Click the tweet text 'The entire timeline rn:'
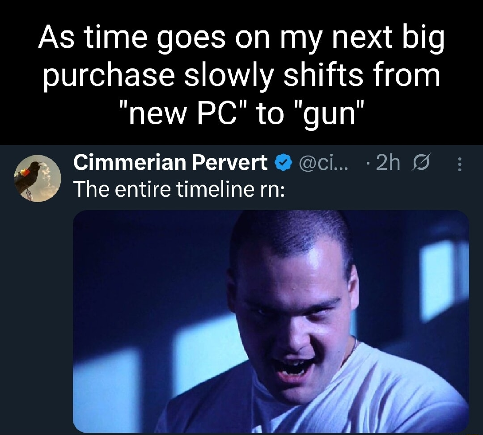The width and height of the screenshot is (483, 435). [178, 189]
